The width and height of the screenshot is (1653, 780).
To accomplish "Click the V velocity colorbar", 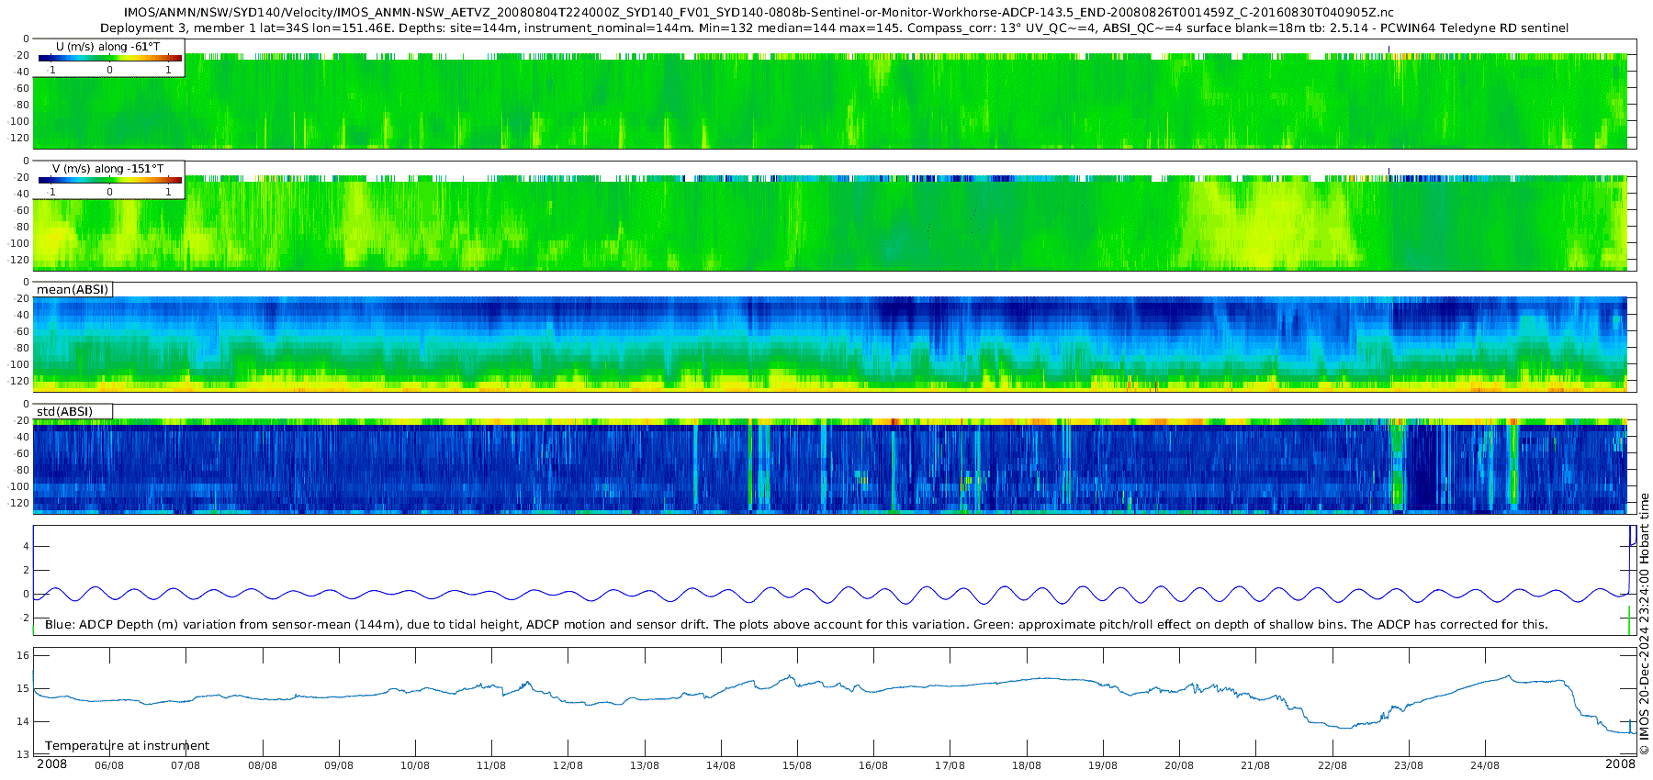I will pyautogui.click(x=110, y=180).
